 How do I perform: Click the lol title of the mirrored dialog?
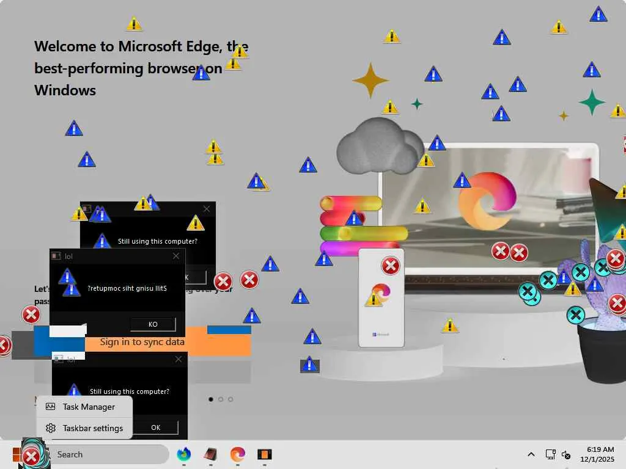(x=68, y=256)
